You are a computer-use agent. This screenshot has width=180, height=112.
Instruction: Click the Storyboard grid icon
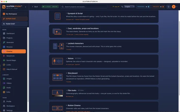click(x=58, y=77)
